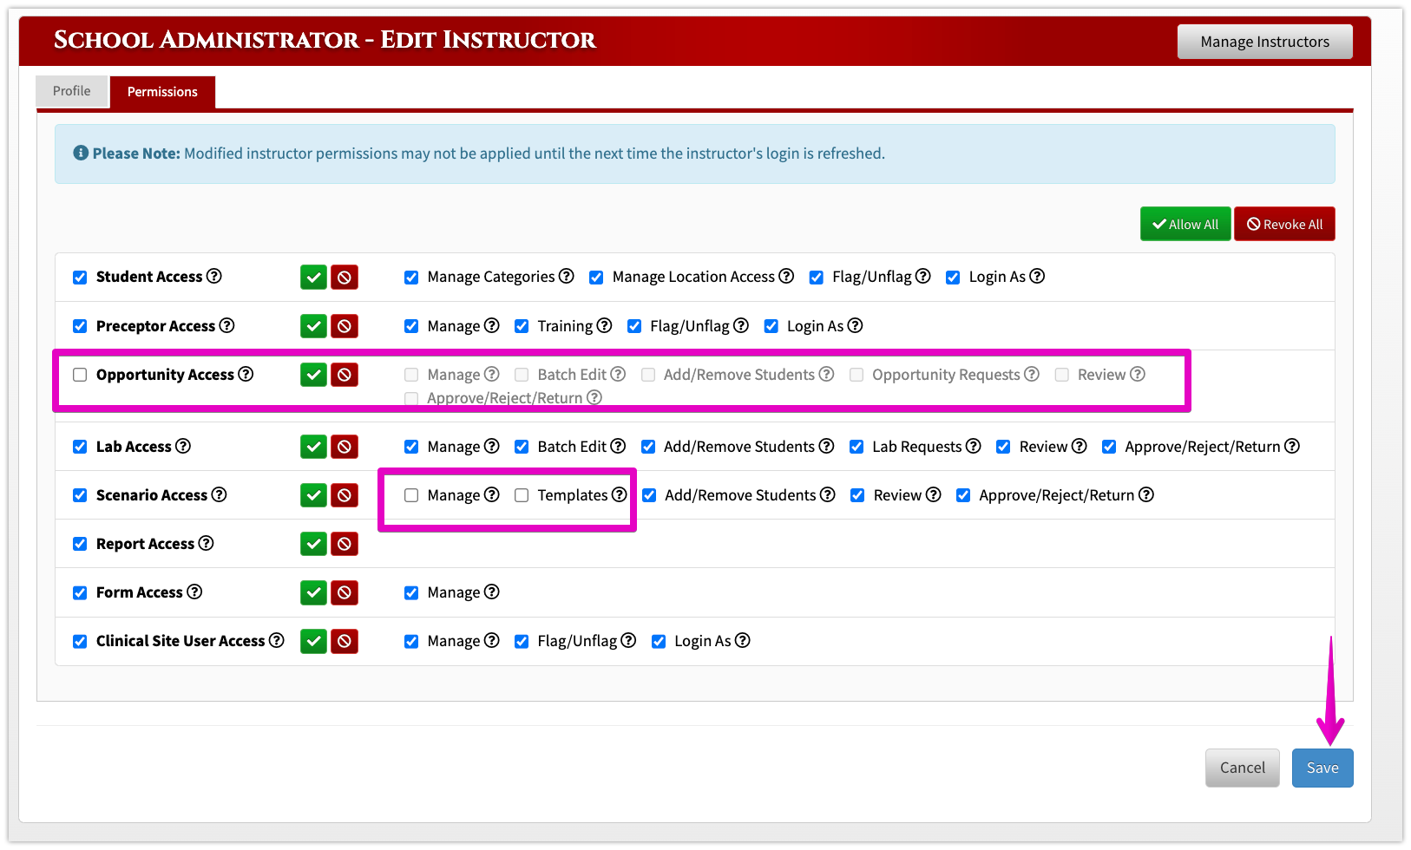Open the help icon beside Templates in Scenario Access
This screenshot has height=850, width=1411.
(x=619, y=494)
